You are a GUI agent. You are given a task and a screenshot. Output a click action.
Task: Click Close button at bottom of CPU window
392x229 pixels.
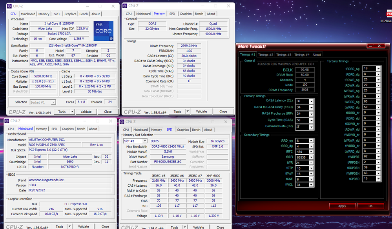tap(108, 112)
